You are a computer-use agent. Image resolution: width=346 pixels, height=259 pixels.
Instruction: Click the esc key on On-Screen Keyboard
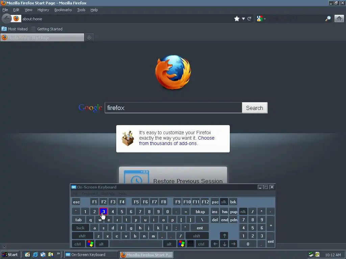click(76, 202)
